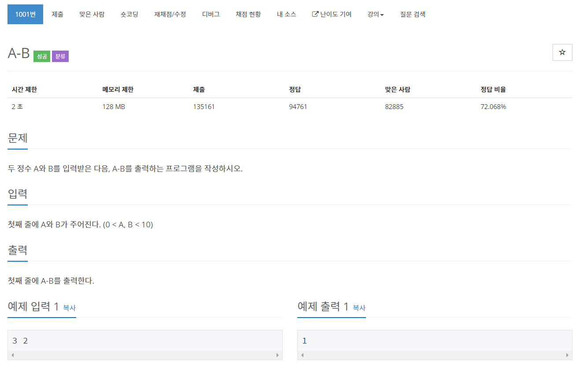Click the A-B problem title
Image resolution: width=587 pixels, height=369 pixels.
(18, 53)
